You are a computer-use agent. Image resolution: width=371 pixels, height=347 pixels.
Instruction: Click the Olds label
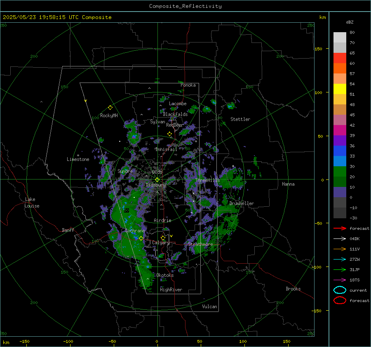coord(157,172)
